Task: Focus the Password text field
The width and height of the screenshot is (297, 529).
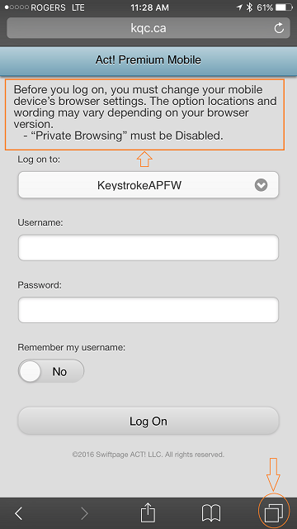Action: tap(148, 310)
